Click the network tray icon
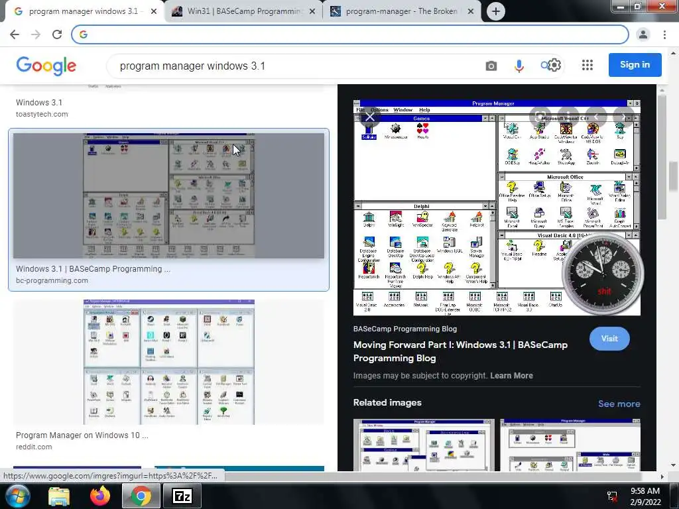This screenshot has width=679, height=509. pos(612,496)
